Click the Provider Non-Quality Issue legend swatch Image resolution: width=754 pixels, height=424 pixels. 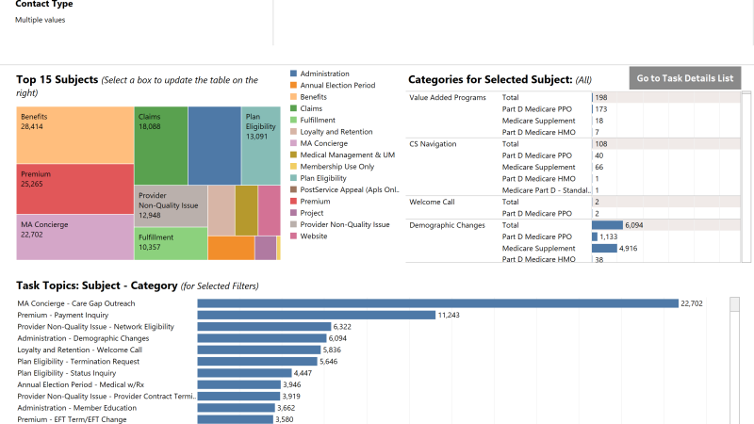[x=293, y=224]
